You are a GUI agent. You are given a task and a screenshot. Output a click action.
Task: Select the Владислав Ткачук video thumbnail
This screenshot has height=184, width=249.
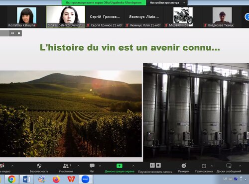222,17
